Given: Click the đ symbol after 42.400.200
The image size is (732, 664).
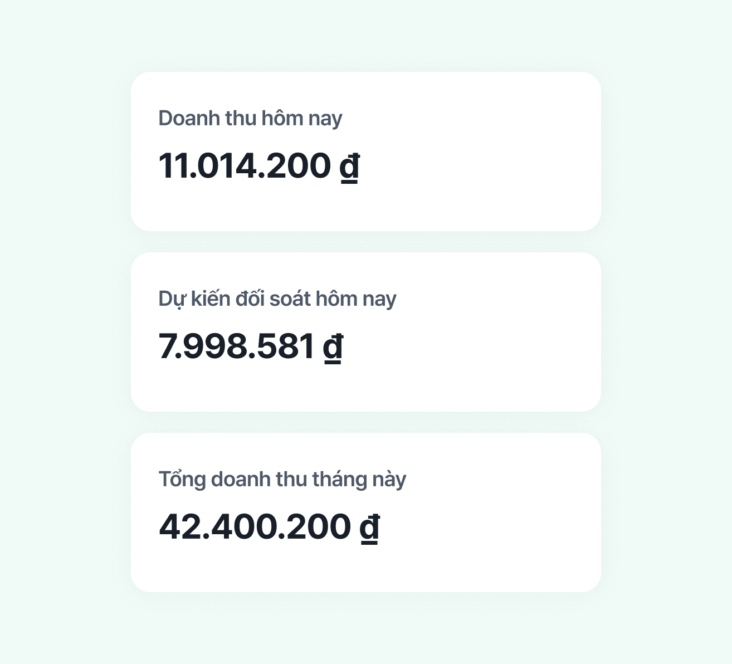Looking at the screenshot, I should [x=369, y=527].
